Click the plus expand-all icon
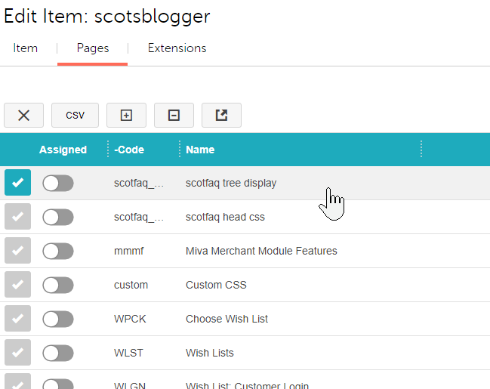490x389 pixels. pos(126,115)
